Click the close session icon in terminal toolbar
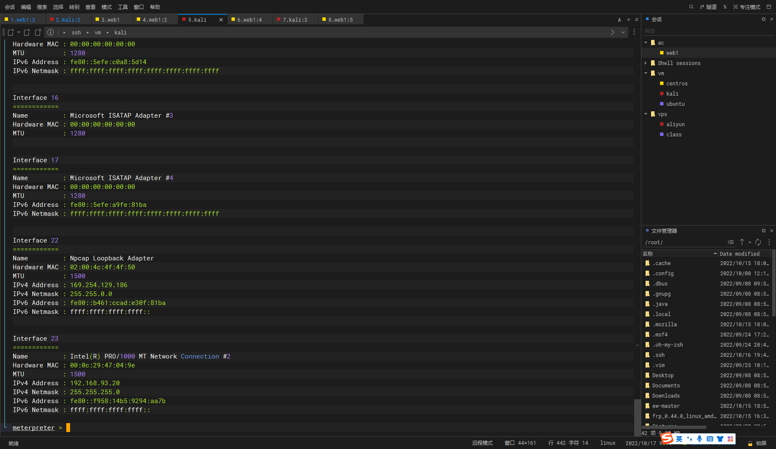This screenshot has height=449, width=776. 27,32
